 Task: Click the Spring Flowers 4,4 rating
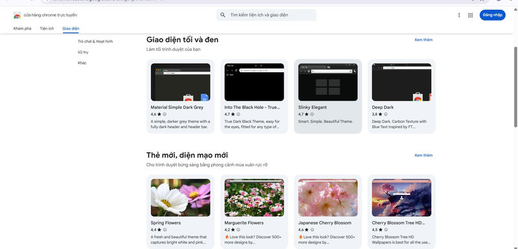156,230
